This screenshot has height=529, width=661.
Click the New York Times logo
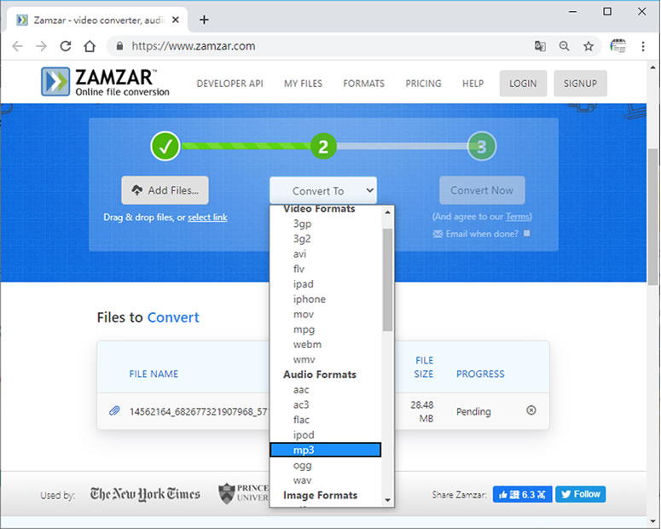pyautogui.click(x=145, y=494)
